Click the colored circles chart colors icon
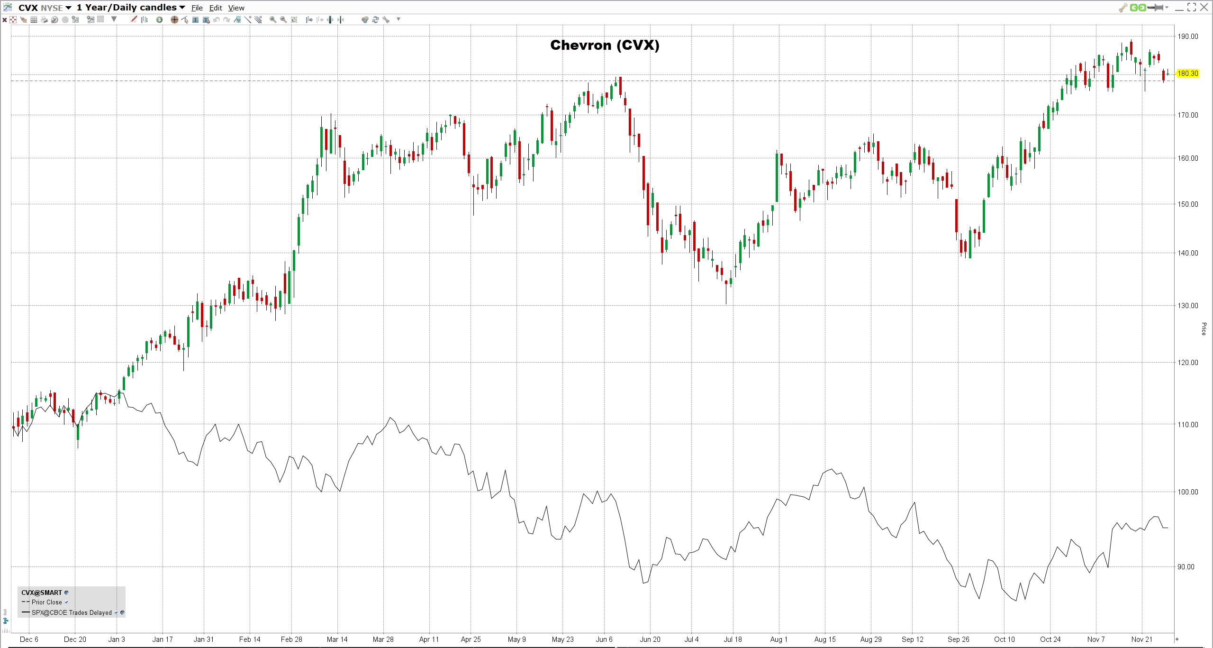Viewport: 1213px width, 648px height. click(365, 19)
